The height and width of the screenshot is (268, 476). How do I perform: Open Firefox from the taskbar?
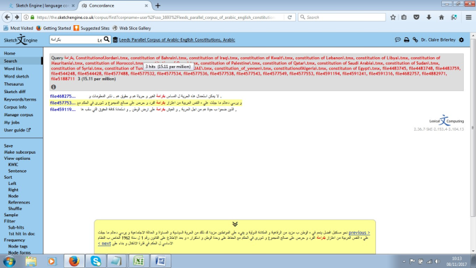point(73,261)
